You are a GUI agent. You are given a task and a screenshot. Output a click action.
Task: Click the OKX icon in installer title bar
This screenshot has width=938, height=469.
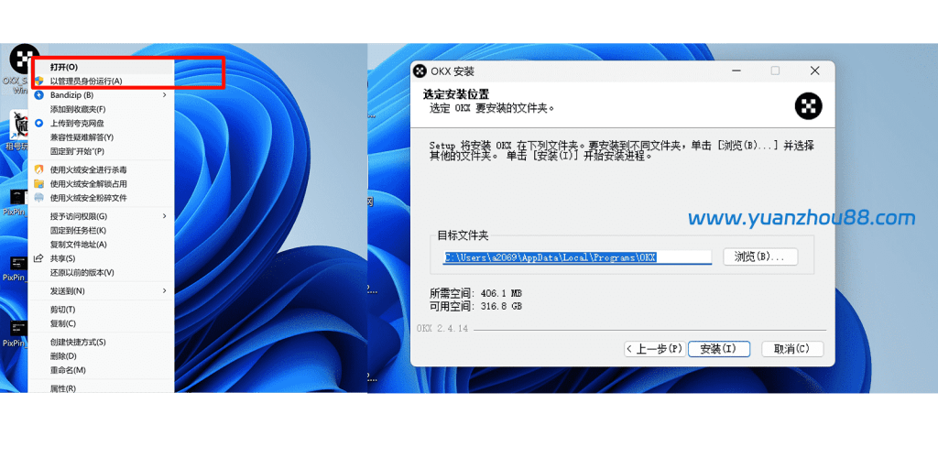(x=420, y=71)
